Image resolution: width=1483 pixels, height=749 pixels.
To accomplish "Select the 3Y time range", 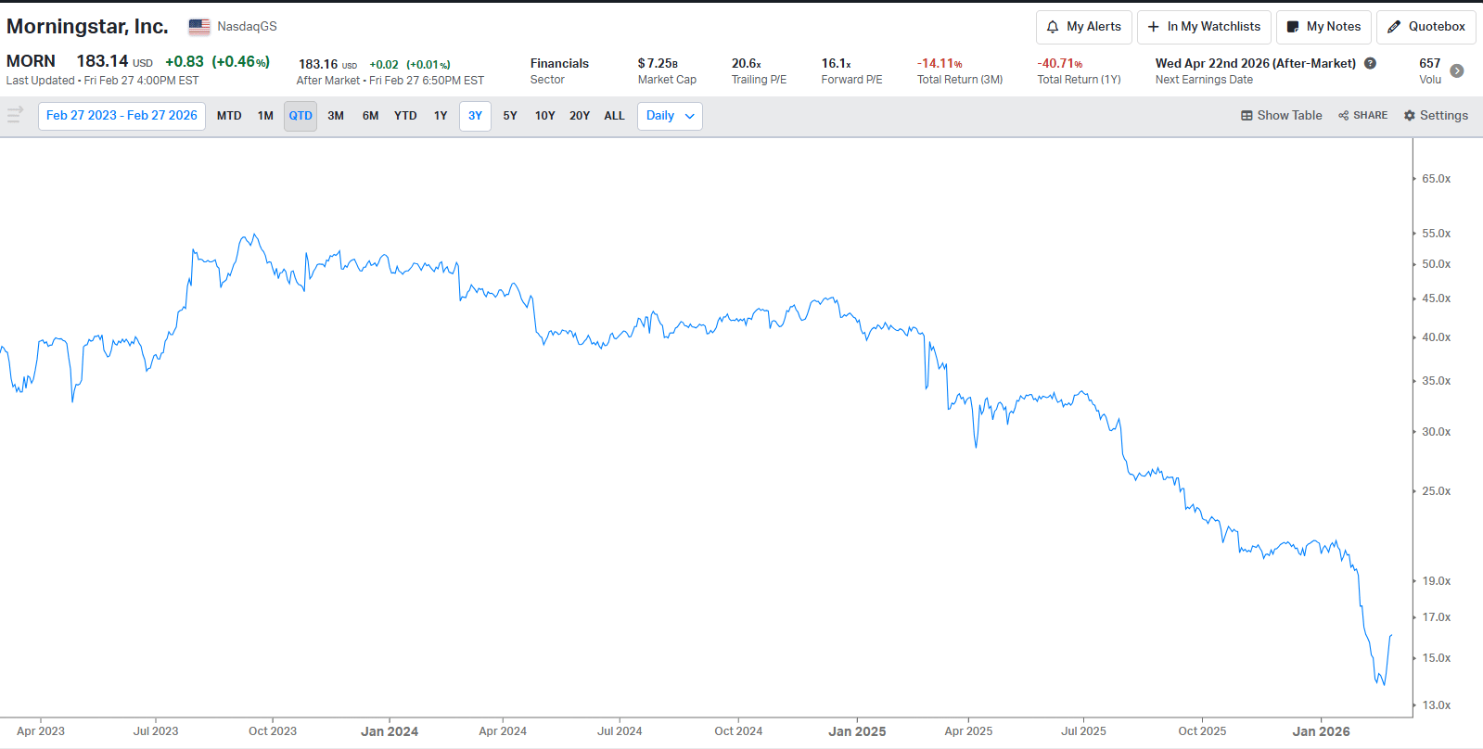I will coord(475,116).
